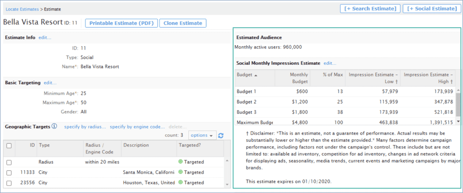The width and height of the screenshot is (463, 193).
Task: Click Targeted icon in the Radius row
Action: tap(181, 162)
